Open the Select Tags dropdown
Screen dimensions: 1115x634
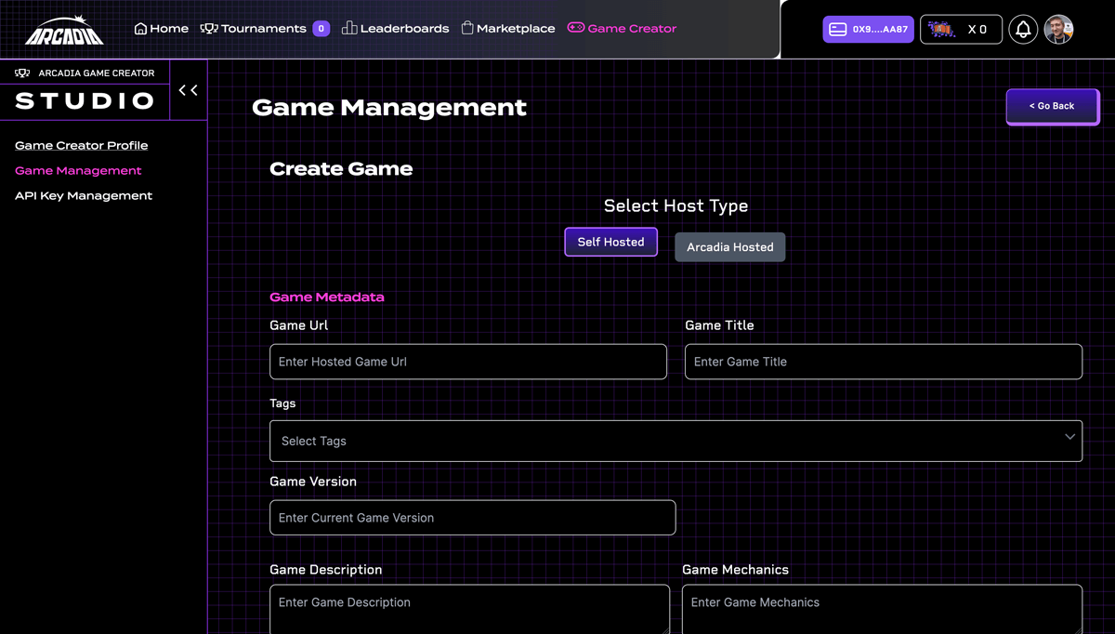click(676, 441)
